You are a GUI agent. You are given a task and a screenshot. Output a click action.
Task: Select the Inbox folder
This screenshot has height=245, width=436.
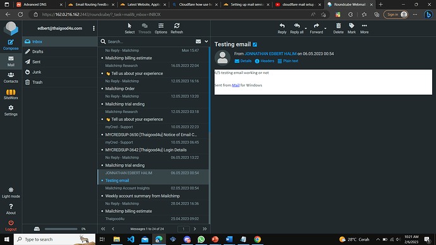pos(60,42)
